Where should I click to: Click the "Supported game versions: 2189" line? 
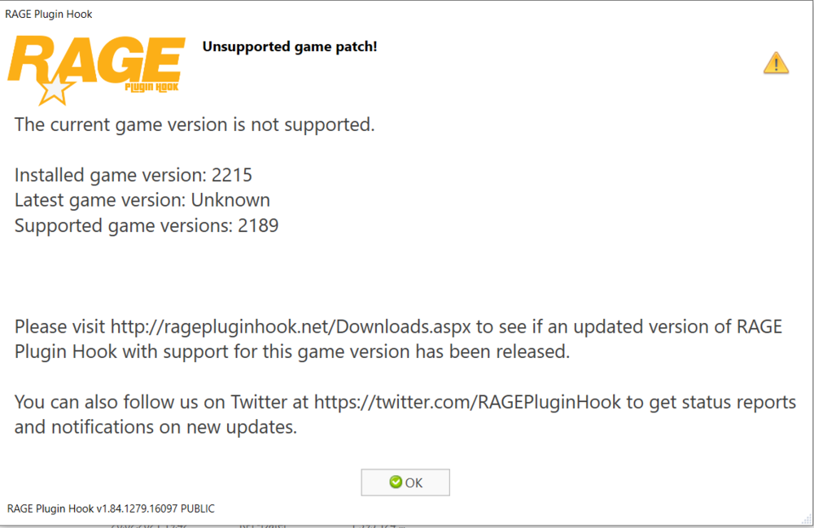tap(147, 225)
